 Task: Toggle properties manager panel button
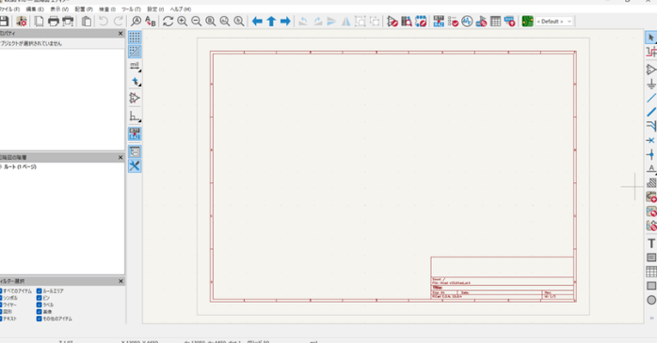tap(135, 166)
